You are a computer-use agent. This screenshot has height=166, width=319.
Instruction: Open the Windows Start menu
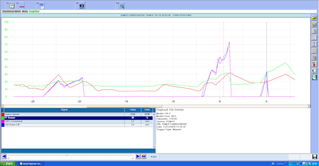point(8,164)
